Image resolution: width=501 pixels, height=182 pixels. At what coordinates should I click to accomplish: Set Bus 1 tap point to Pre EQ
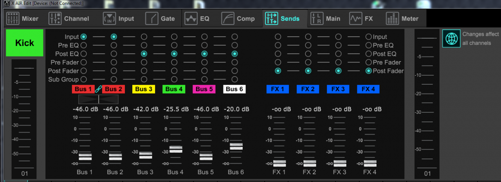point(83,45)
